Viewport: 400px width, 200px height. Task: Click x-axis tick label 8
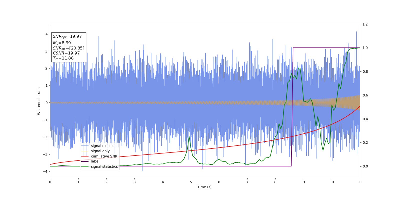coord(275,182)
